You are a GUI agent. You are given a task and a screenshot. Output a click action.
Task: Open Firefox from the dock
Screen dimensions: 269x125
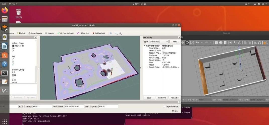(5, 10)
